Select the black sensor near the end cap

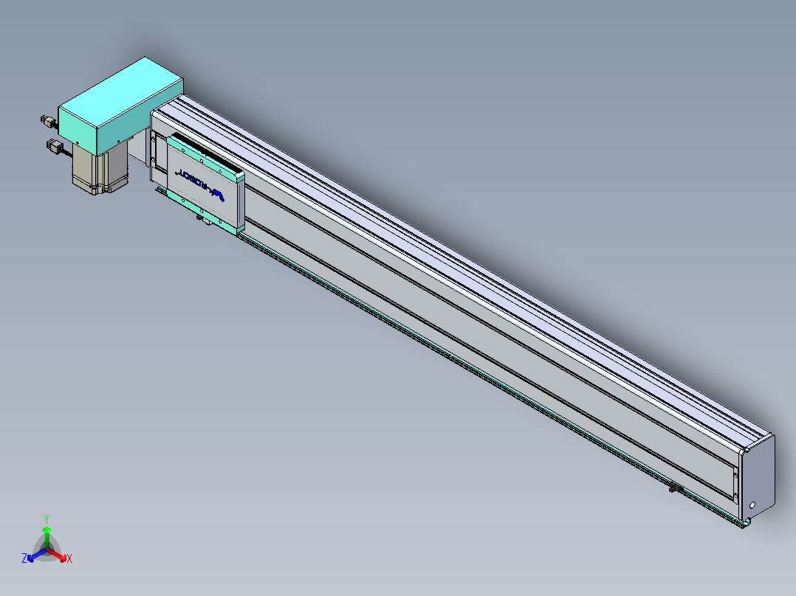(x=674, y=488)
